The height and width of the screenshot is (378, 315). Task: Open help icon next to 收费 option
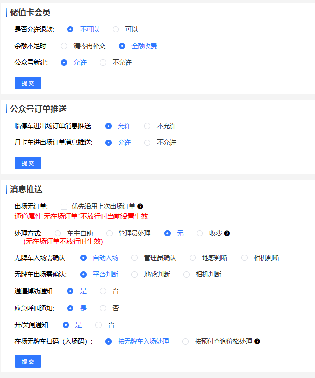coord(227,233)
